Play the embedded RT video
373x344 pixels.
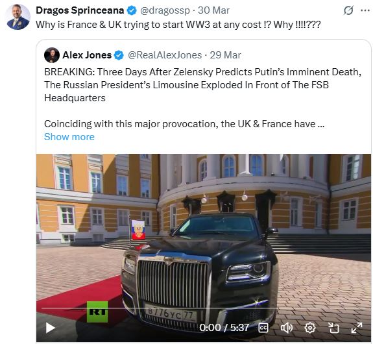coord(50,328)
